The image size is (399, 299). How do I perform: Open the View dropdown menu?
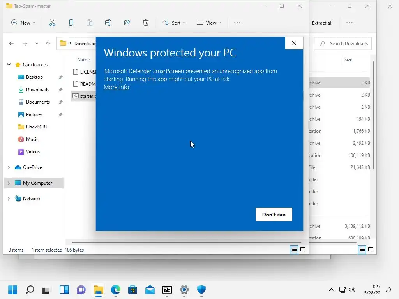(x=209, y=23)
